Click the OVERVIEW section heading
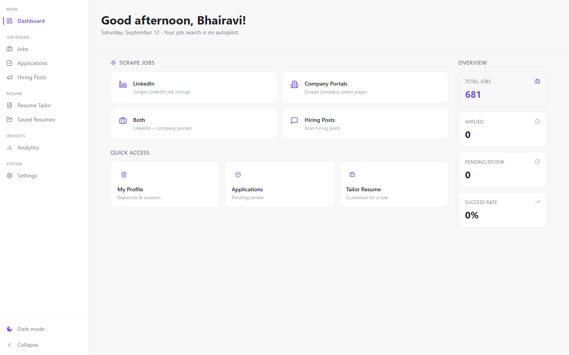The width and height of the screenshot is (569, 355). pyautogui.click(x=473, y=63)
